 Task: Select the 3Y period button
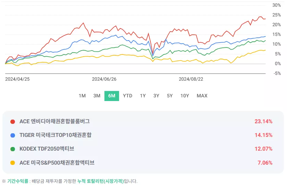[x=156, y=96]
